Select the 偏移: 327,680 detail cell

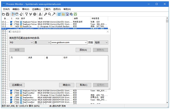pyautogui.click(x=99, y=26)
